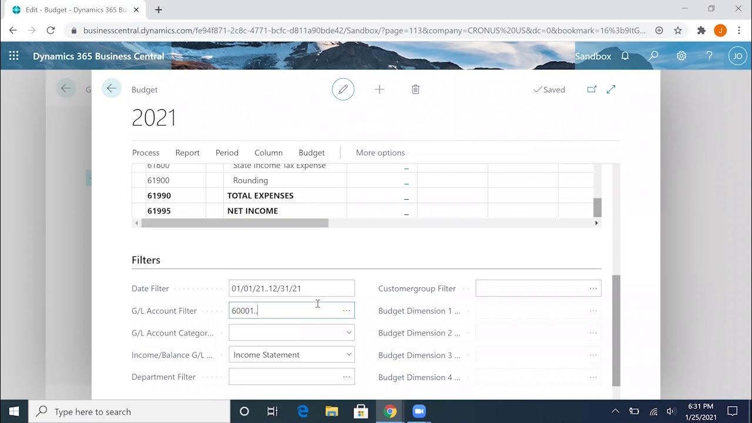Select account row 61995 NET INCOME

click(x=362, y=211)
